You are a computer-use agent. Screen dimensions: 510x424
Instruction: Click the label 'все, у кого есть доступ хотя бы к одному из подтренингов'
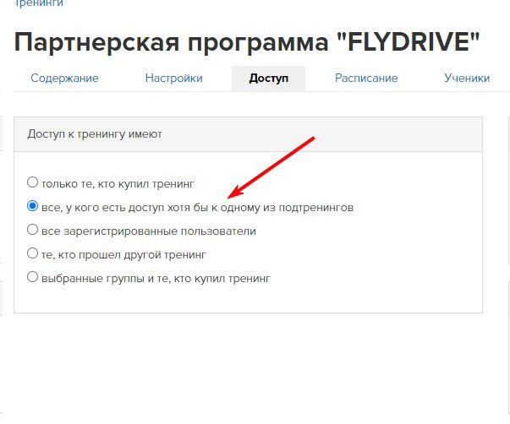point(197,208)
